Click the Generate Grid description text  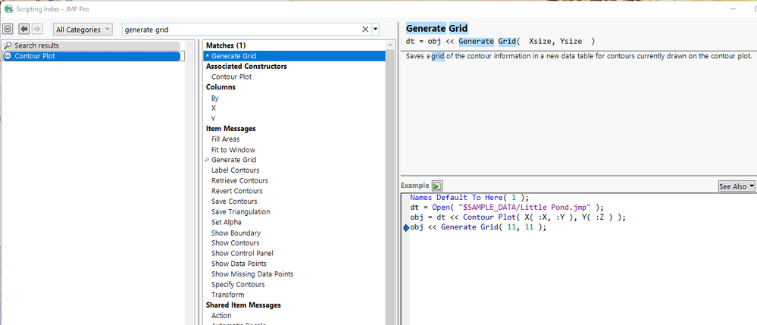click(x=579, y=56)
